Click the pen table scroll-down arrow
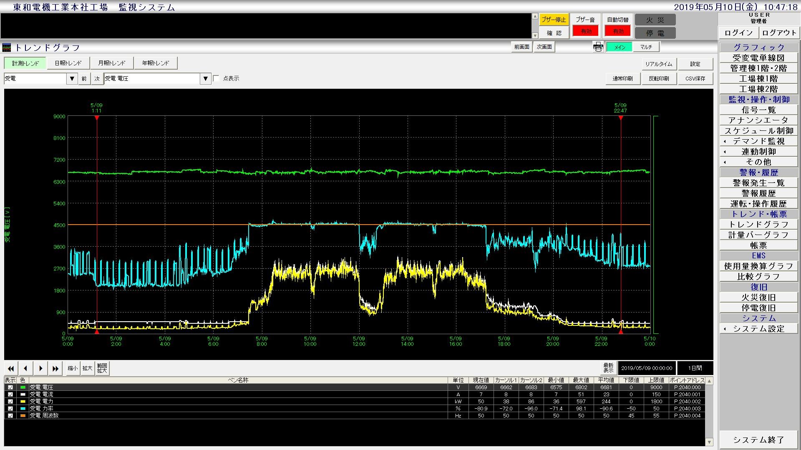 pos(709,442)
